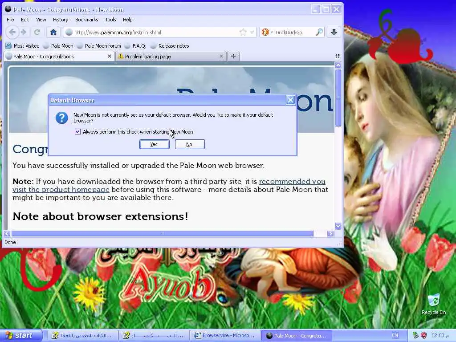The image size is (456, 342).
Task: Go forward using the forward arrow
Action: pos(24,32)
